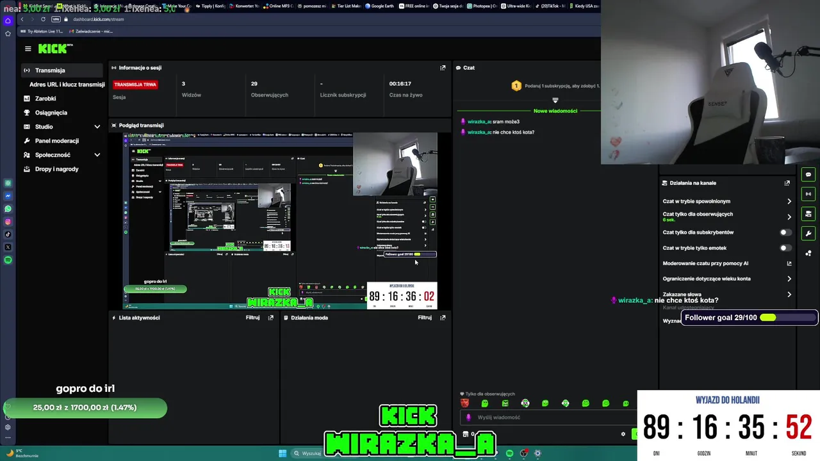820x461 pixels.
Task: Pop out the Działania na kanale panel
Action: pyautogui.click(x=787, y=183)
